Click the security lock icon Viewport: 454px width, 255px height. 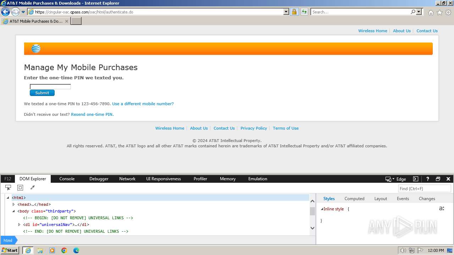(294, 12)
